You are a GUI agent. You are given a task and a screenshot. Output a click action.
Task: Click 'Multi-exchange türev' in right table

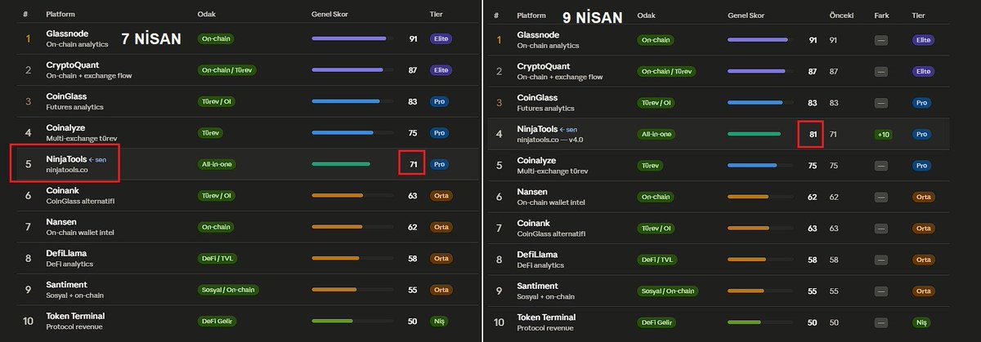pos(553,171)
